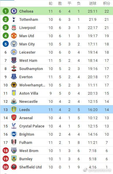
Task: Click the red rank 18 badge
Action: pyautogui.click(x=6, y=151)
